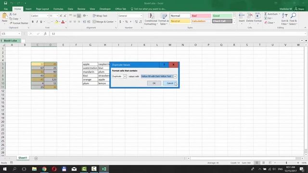This screenshot has height=173, width=308.
Task: Add a new sheet with plus icon
Action: pyautogui.click(x=36, y=158)
